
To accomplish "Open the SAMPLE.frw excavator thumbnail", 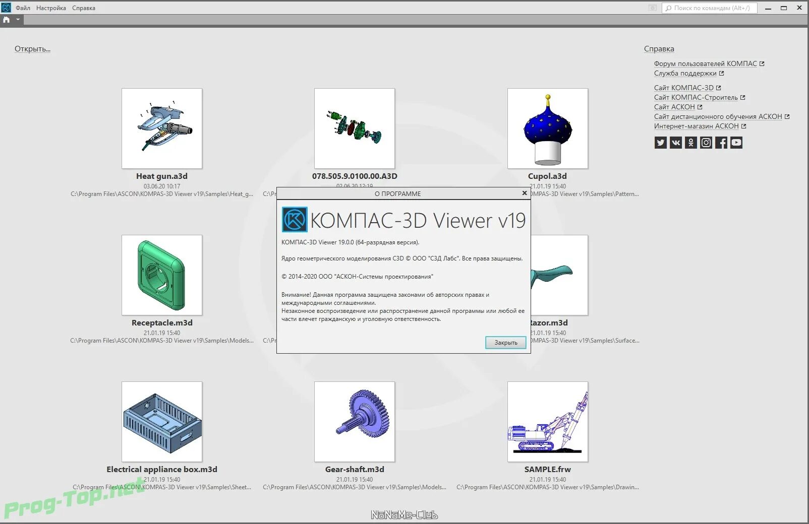I will (x=548, y=422).
